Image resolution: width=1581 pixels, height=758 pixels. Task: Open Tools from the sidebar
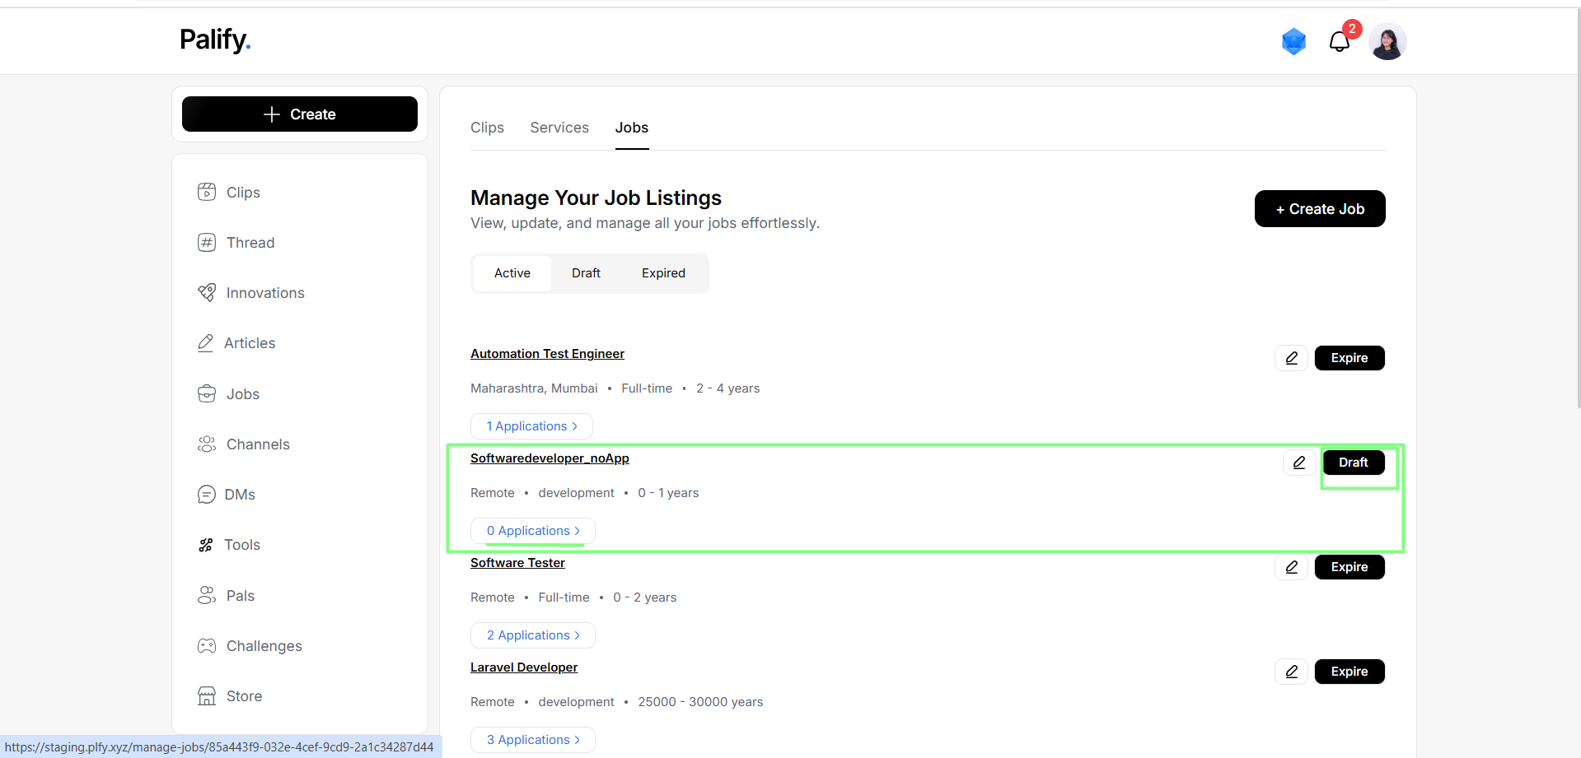point(229,544)
